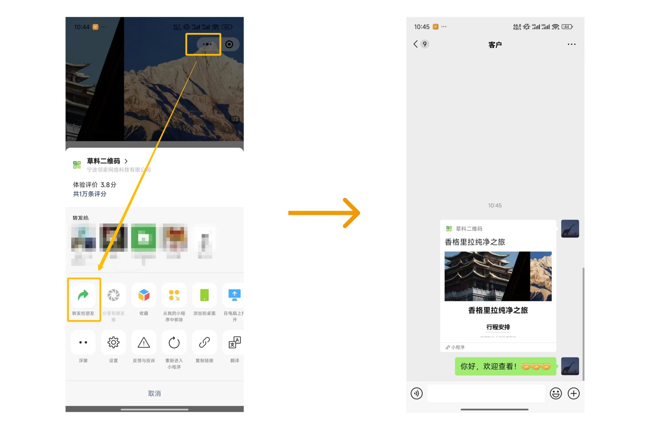Tap the back arrow in 客户 chat
The height and width of the screenshot is (429, 650).
(416, 44)
